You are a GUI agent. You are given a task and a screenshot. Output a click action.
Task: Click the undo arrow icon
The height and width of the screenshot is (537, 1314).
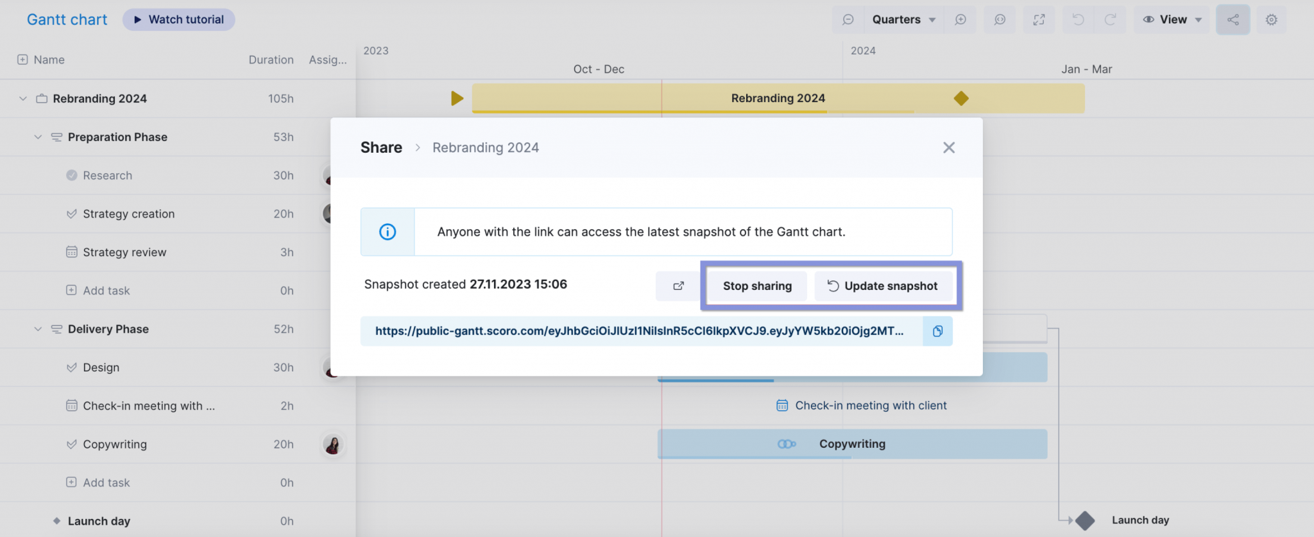pyautogui.click(x=1078, y=20)
